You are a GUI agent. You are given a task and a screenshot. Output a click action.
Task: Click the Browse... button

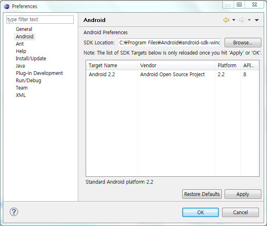coord(243,42)
